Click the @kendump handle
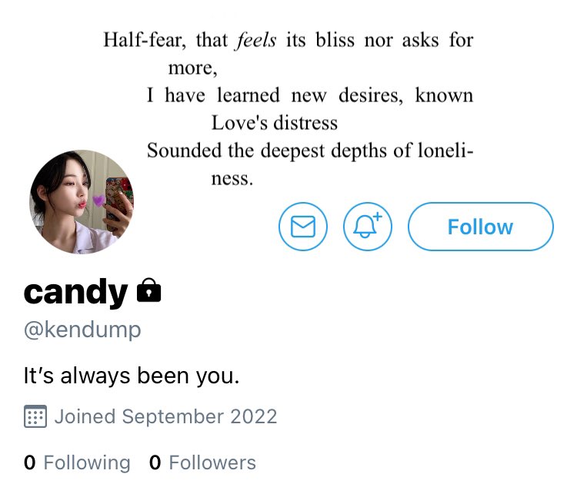 (x=82, y=330)
